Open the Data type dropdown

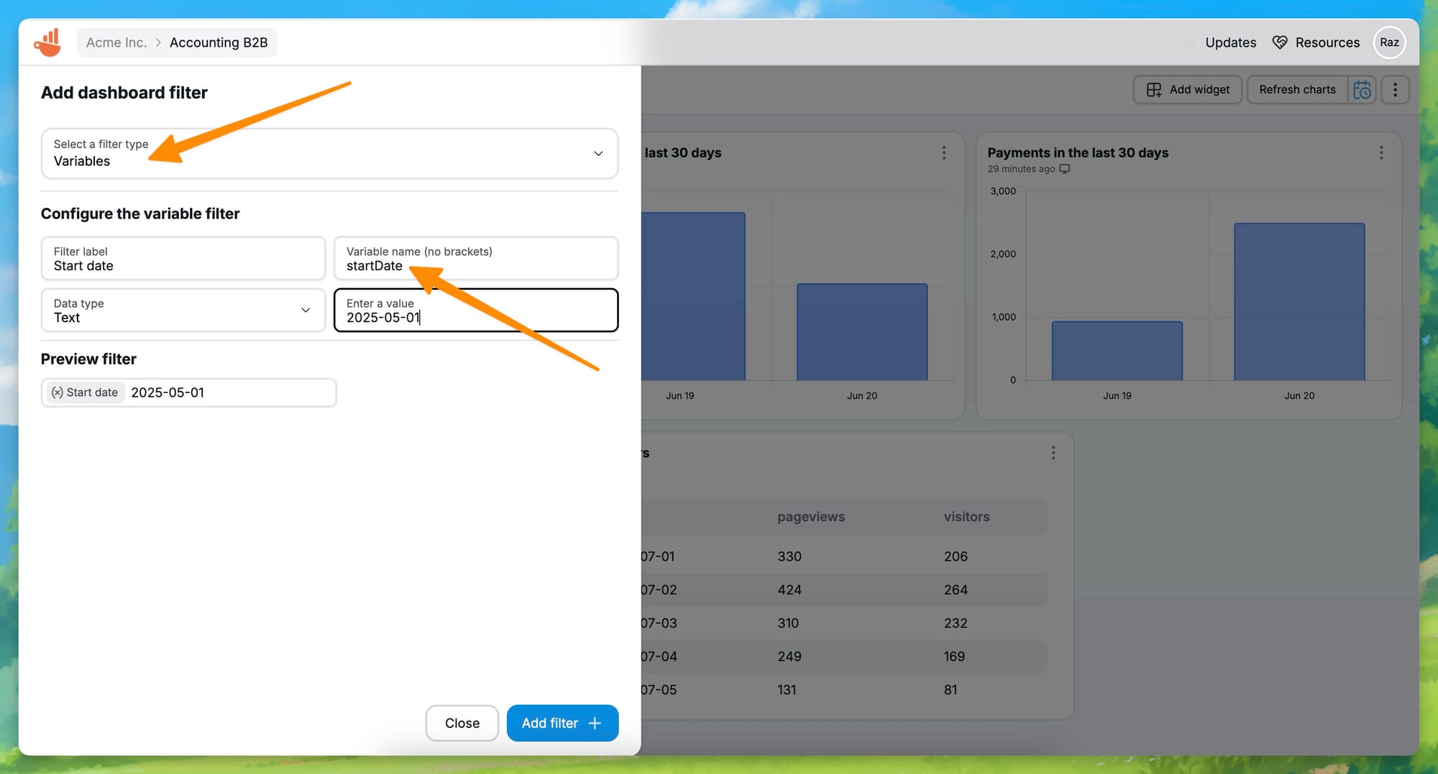pos(183,310)
